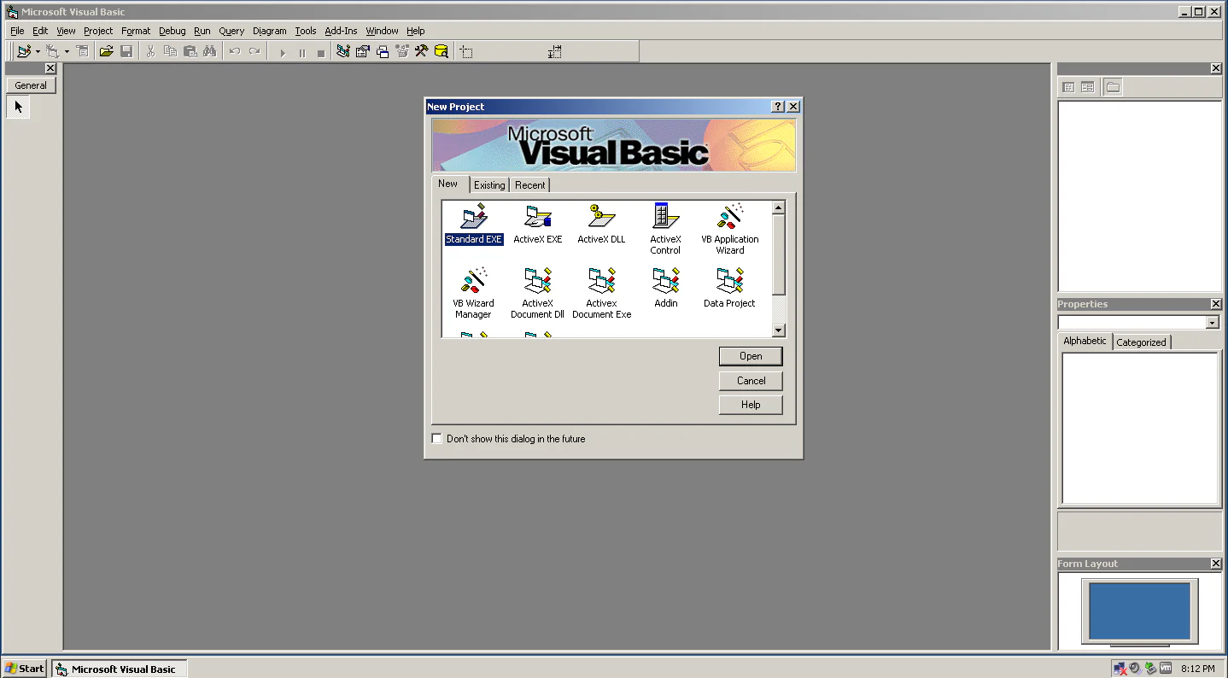Open the Add-Ins menu
The width and height of the screenshot is (1228, 678).
pos(341,31)
